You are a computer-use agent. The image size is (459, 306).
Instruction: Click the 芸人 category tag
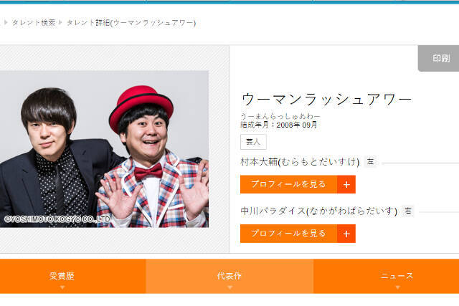(x=253, y=142)
